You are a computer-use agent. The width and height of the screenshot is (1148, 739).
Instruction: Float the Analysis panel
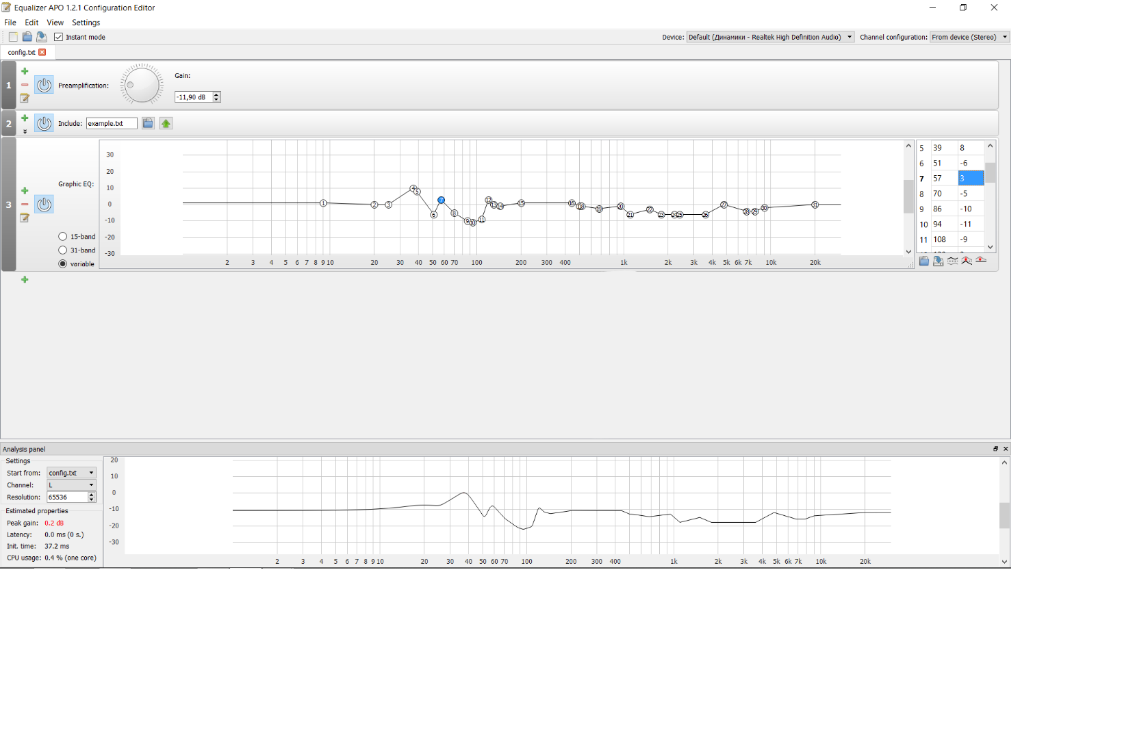click(996, 449)
